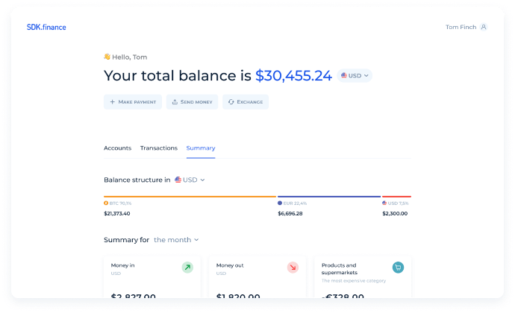
Task: Expand Balance structure currency selector
Action: coord(190,180)
